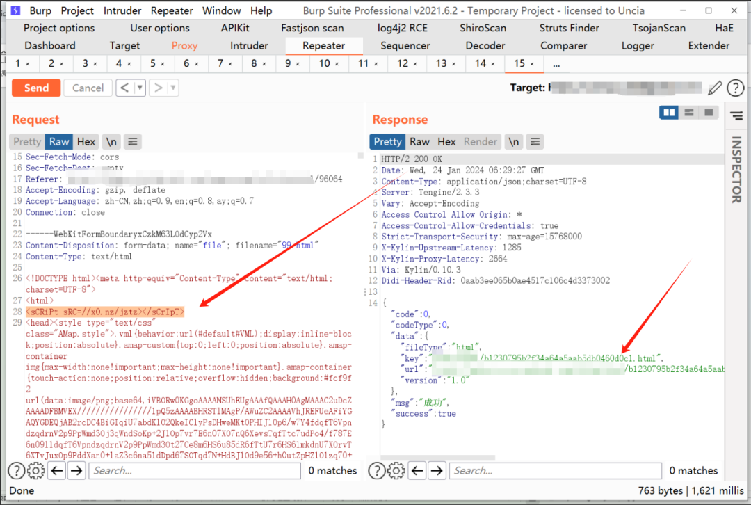751x505 pixels.
Task: Open the back history dropdown arrow
Action: (140, 88)
